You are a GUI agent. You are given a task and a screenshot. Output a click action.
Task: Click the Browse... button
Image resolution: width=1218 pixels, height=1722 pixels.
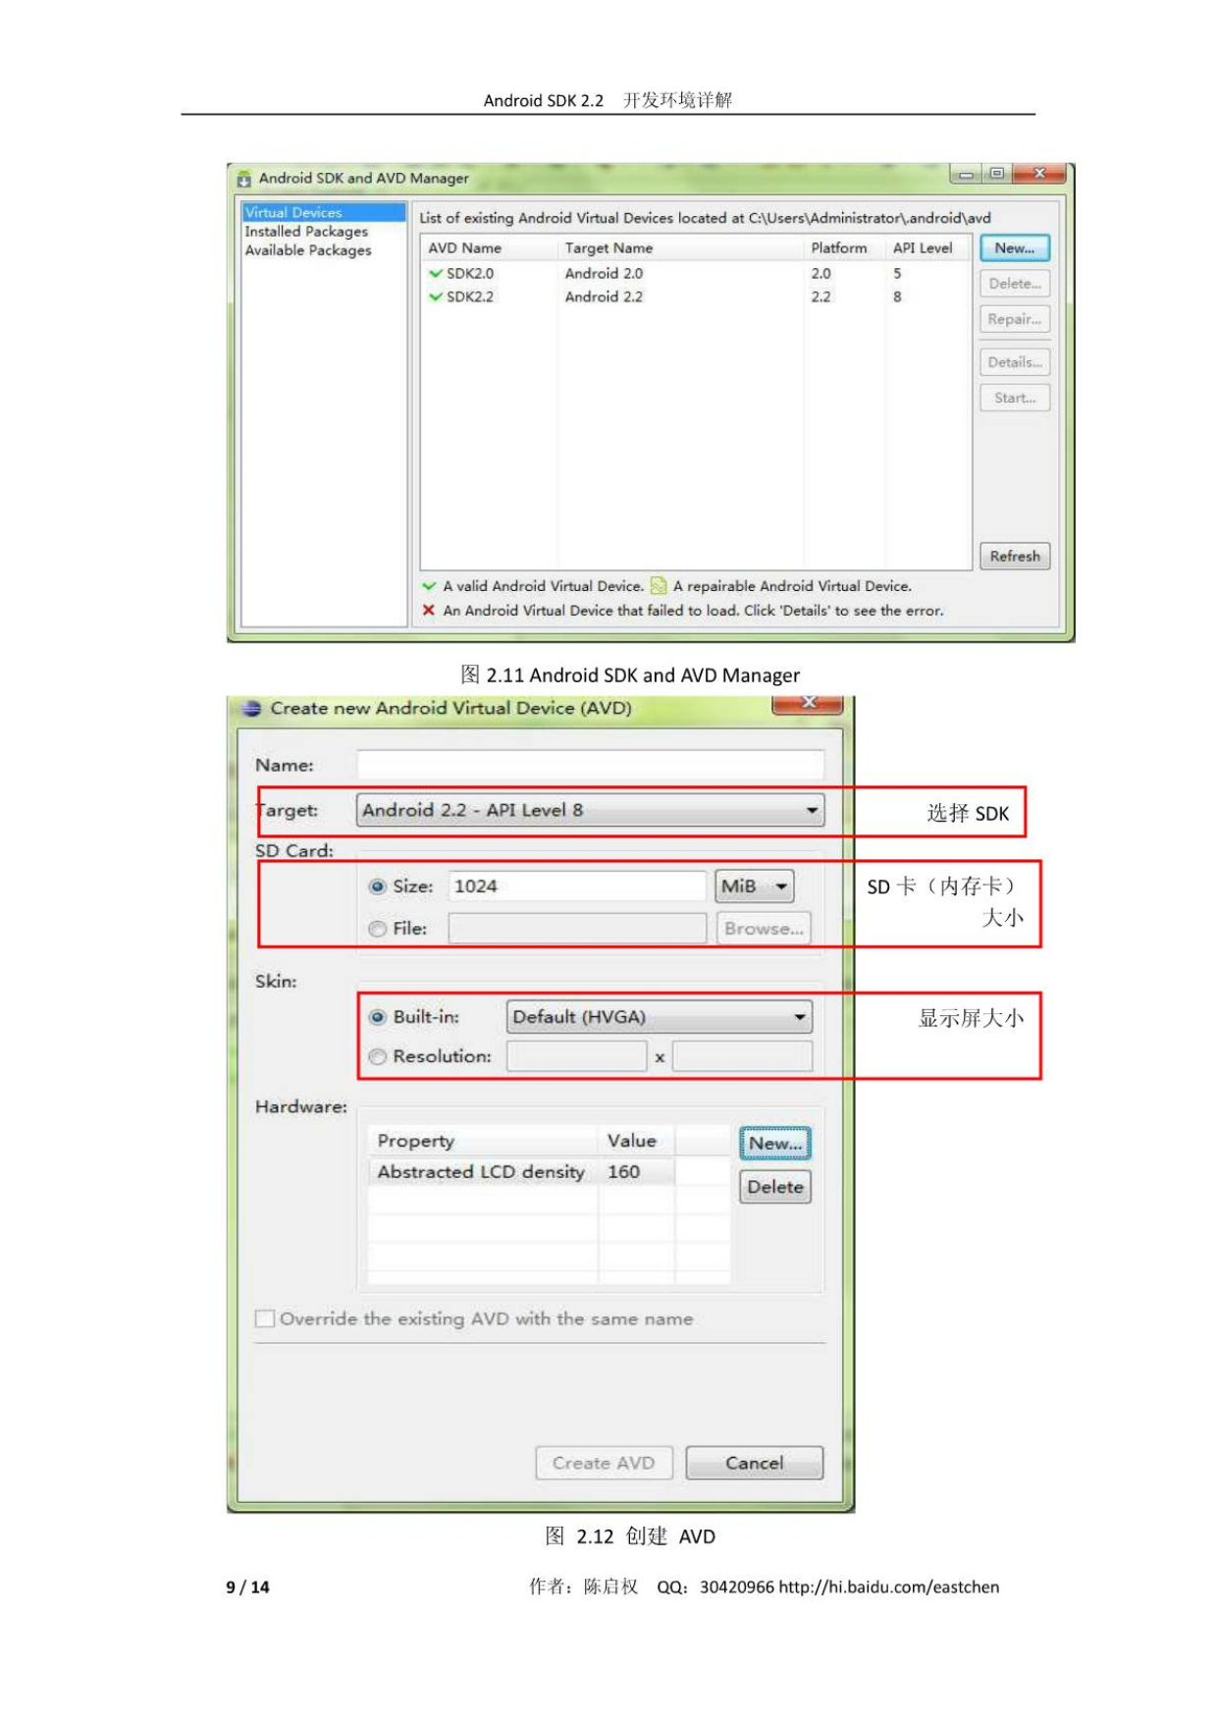tap(764, 929)
